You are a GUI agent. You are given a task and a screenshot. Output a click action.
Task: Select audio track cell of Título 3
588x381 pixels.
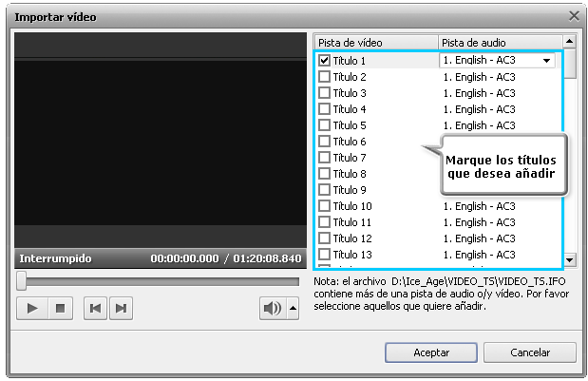pos(479,93)
